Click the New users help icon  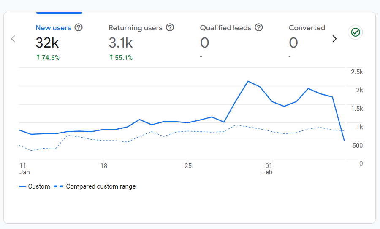(x=79, y=28)
